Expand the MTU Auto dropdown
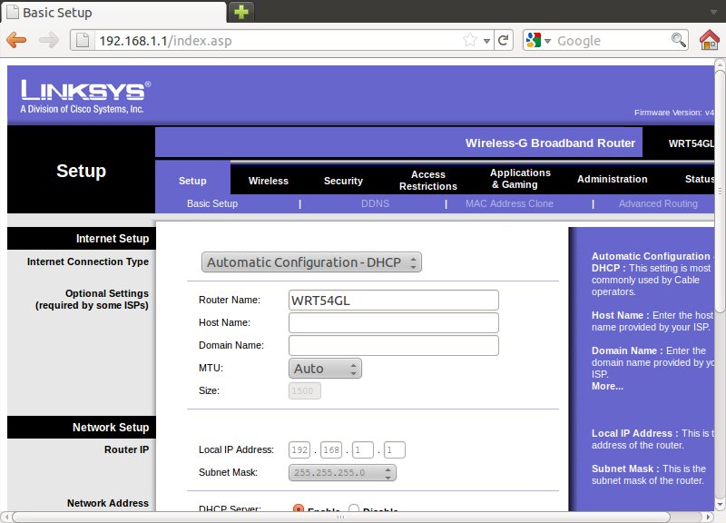The image size is (726, 523). tap(325, 369)
